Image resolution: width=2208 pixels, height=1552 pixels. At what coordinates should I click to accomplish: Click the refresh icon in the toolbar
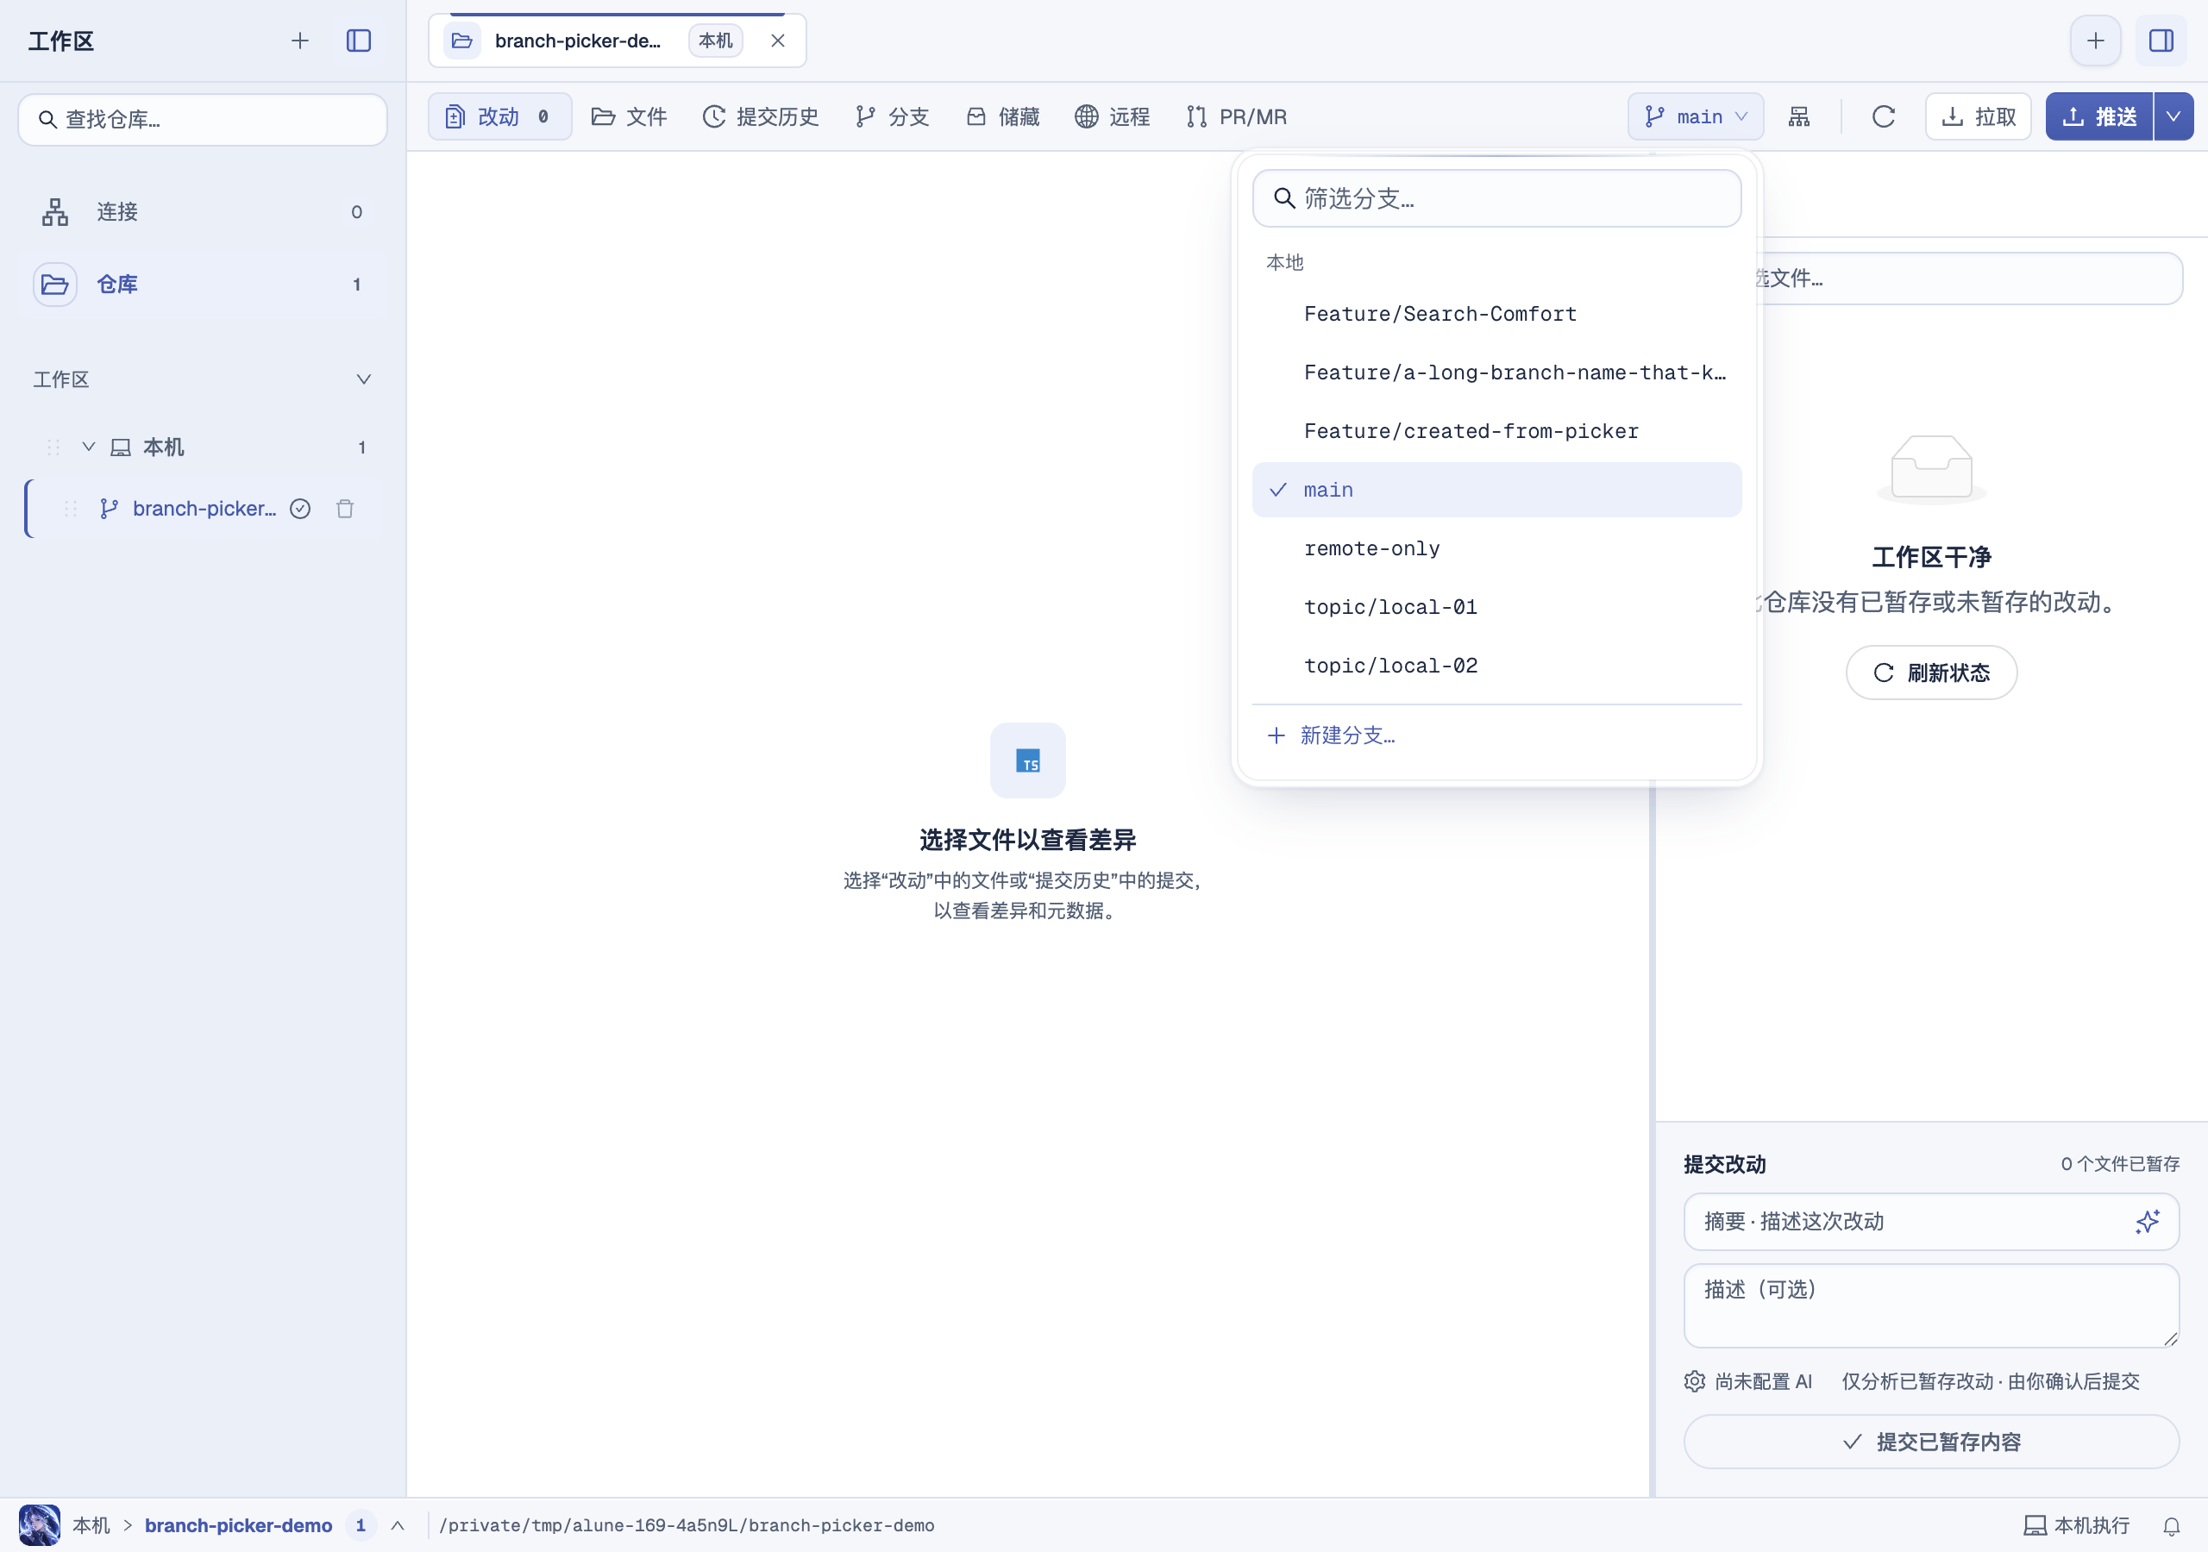(x=1884, y=116)
